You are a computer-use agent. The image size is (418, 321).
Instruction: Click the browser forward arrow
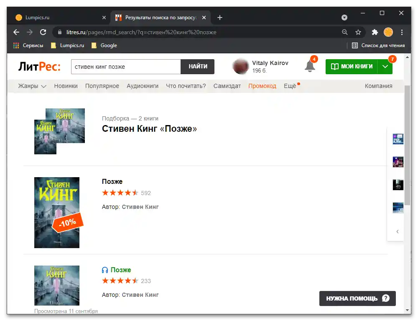pos(30,32)
